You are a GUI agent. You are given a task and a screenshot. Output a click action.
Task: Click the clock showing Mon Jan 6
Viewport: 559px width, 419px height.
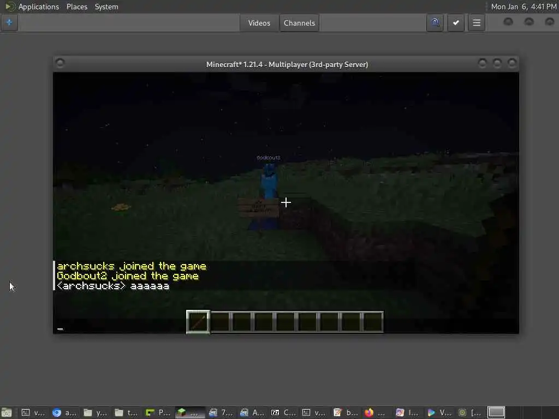coord(524,7)
